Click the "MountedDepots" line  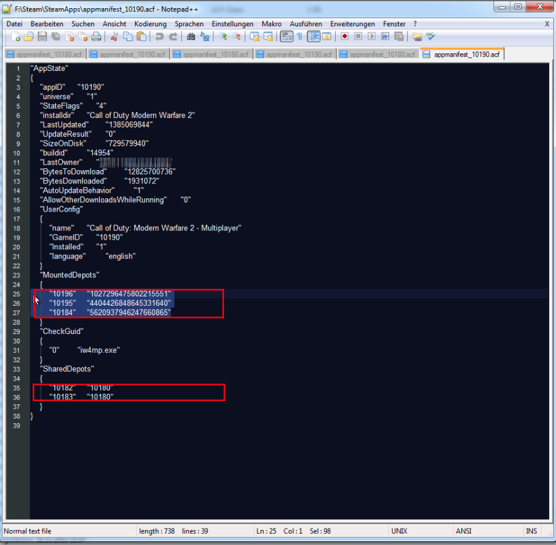(x=70, y=275)
